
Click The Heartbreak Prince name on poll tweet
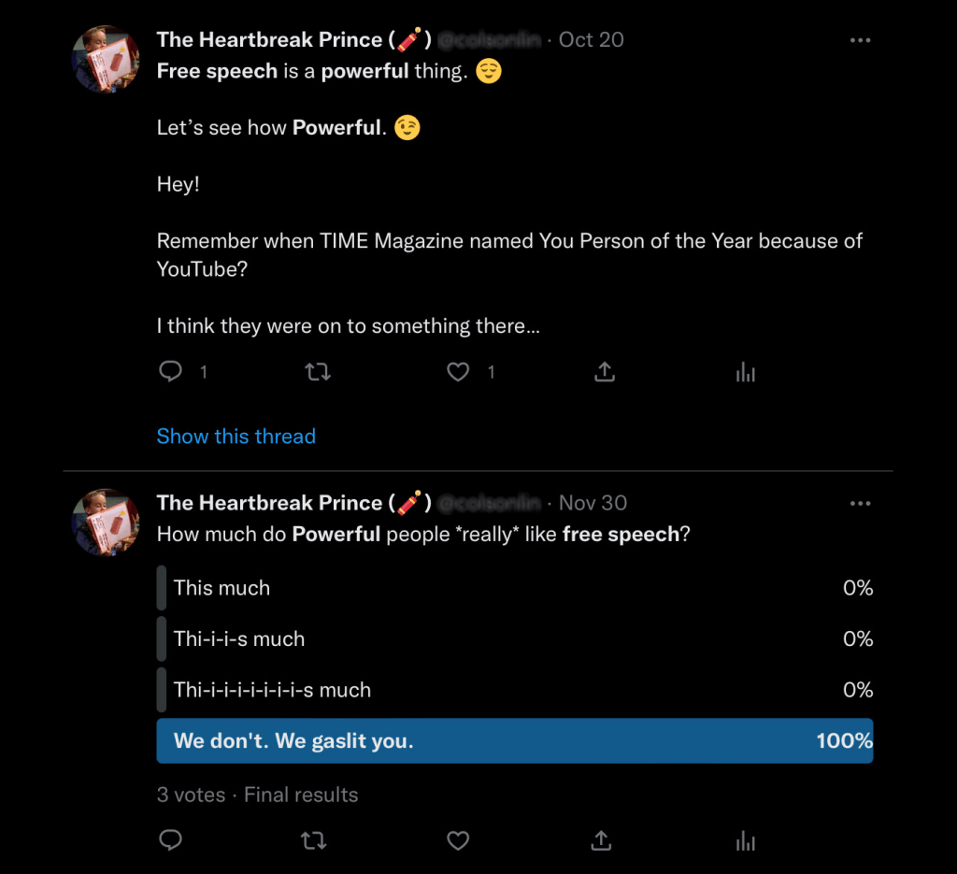point(269,503)
